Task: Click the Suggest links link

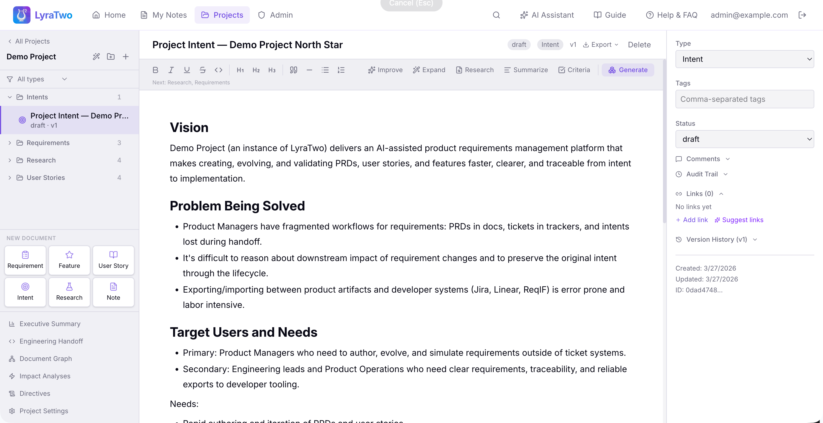Action: pyautogui.click(x=739, y=220)
